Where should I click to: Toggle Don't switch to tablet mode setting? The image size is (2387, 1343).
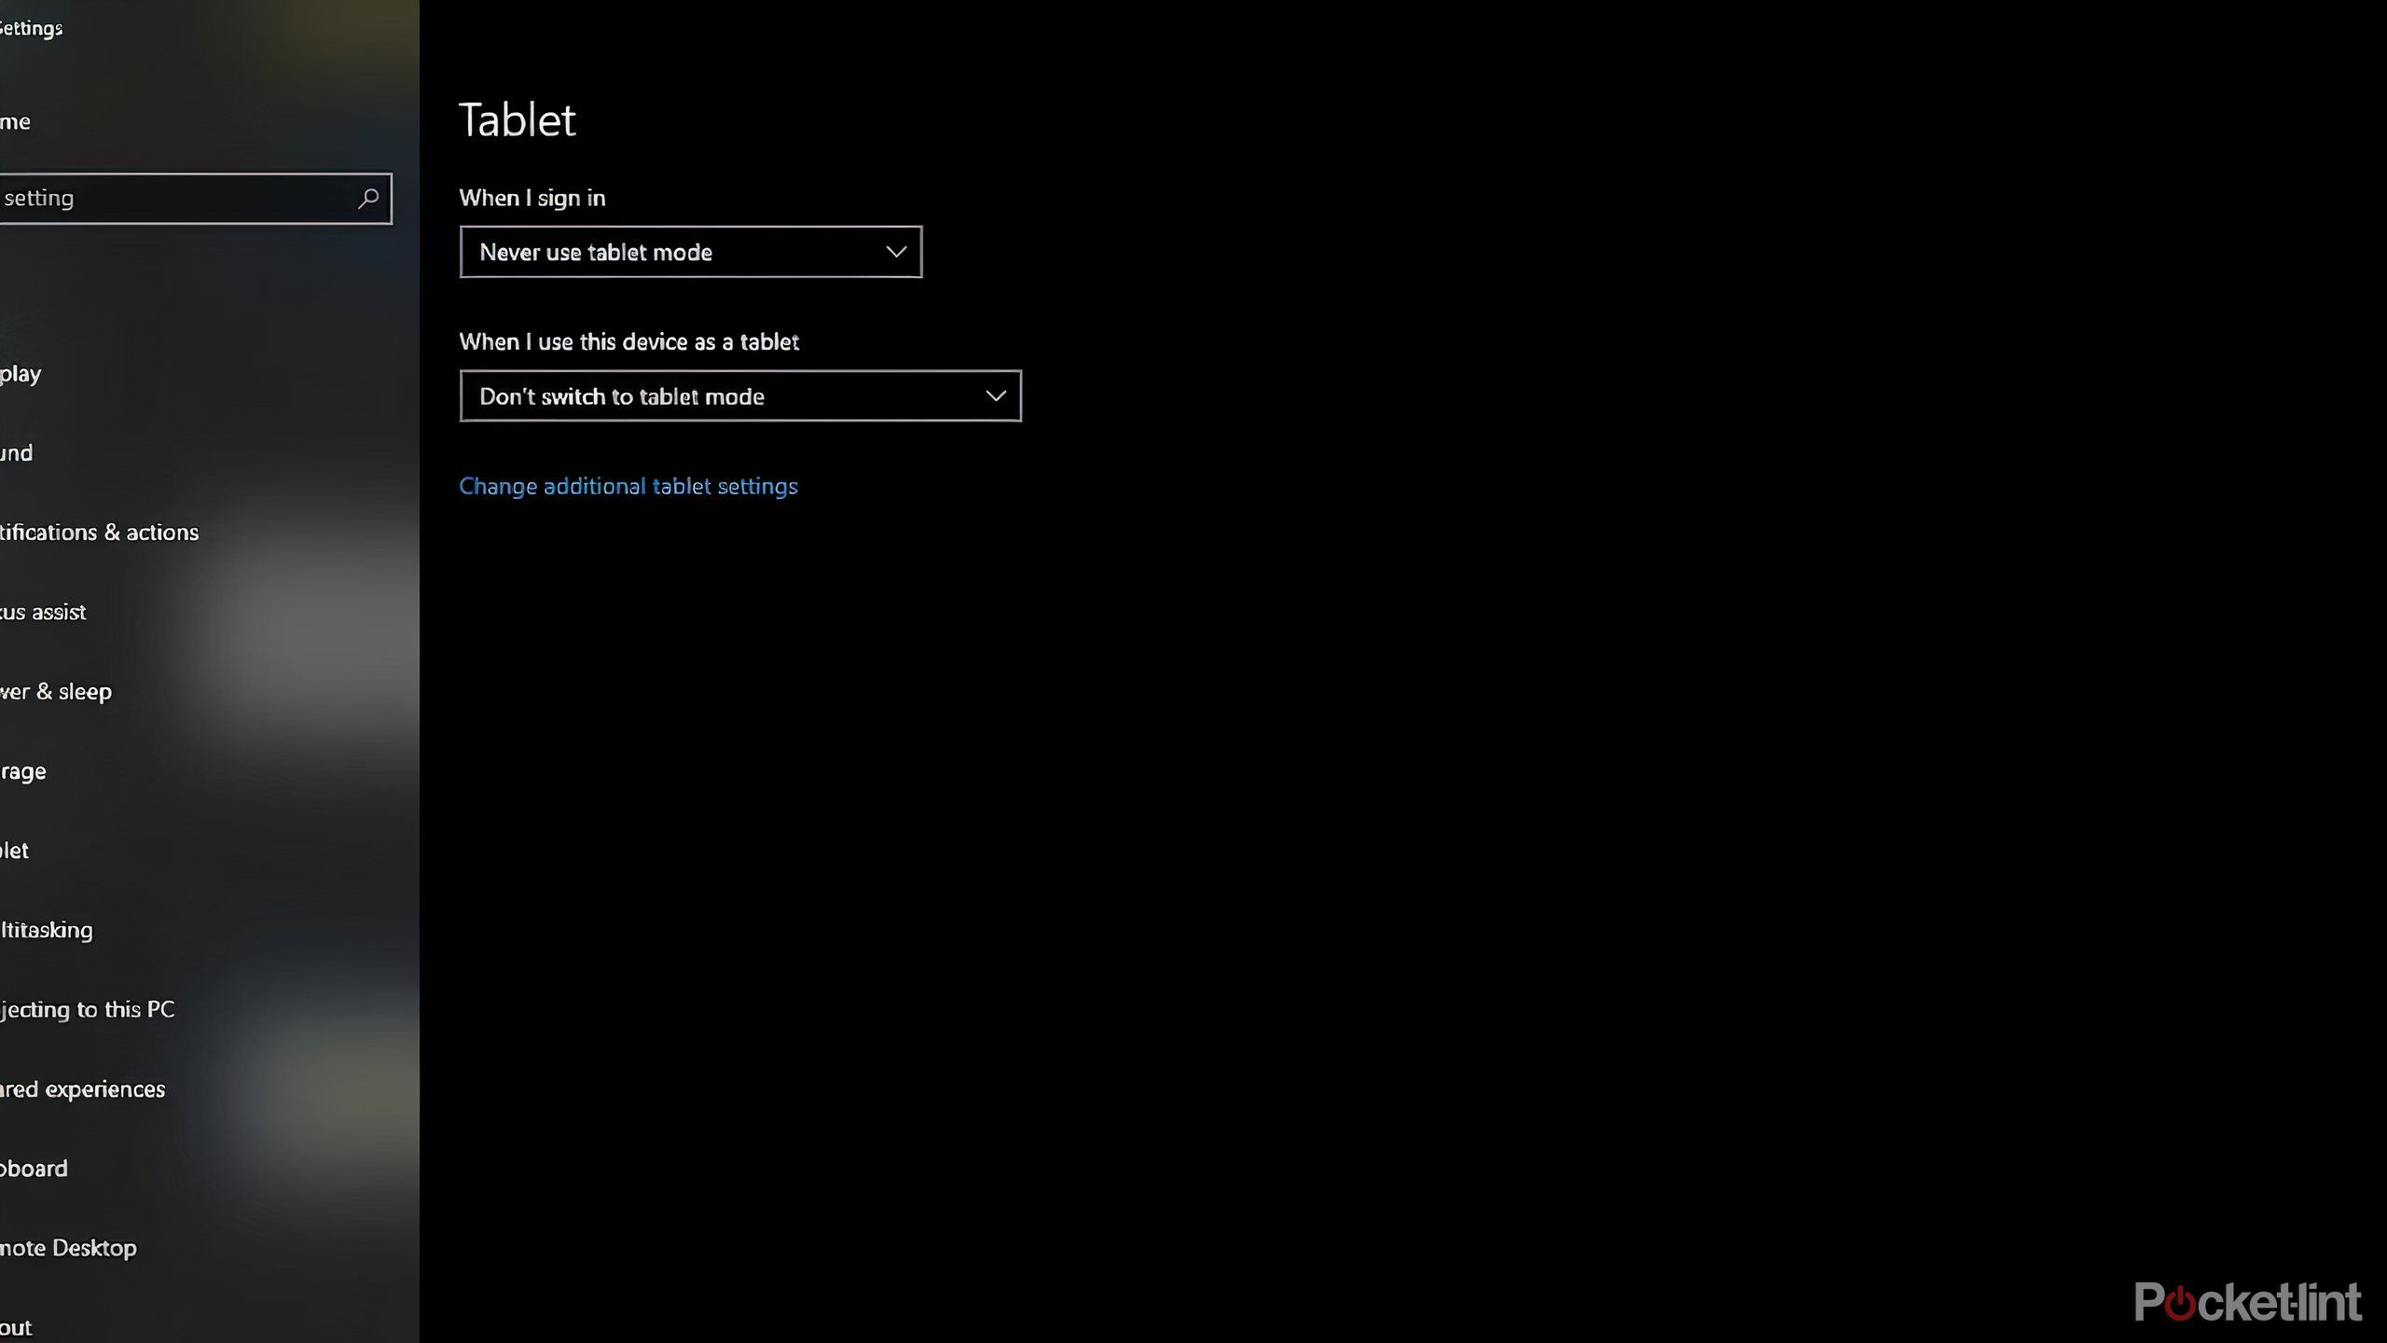click(739, 395)
